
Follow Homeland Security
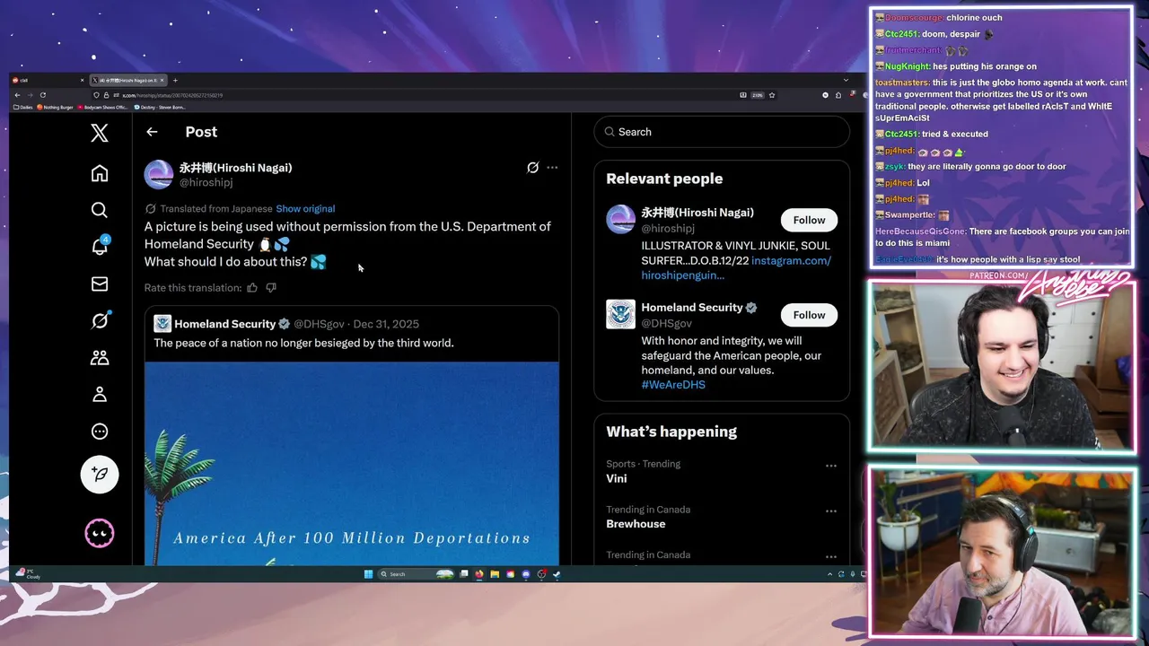(809, 315)
